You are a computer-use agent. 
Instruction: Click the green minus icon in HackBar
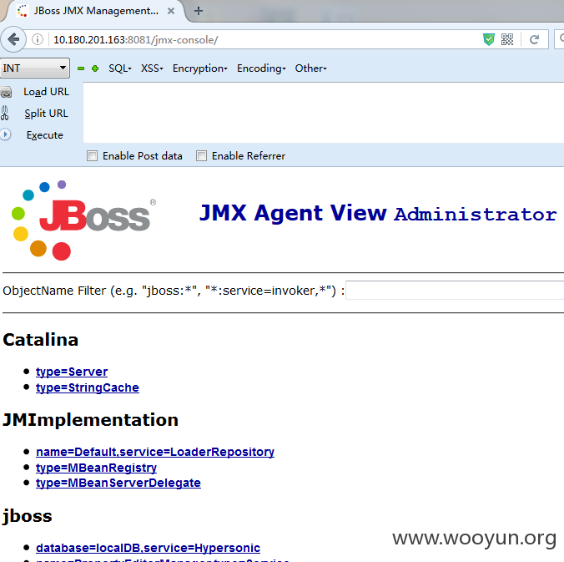[x=81, y=68]
